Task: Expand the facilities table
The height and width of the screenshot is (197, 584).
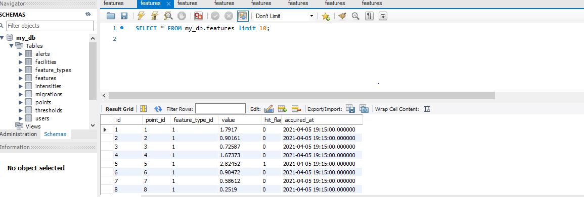Action: coord(21,62)
